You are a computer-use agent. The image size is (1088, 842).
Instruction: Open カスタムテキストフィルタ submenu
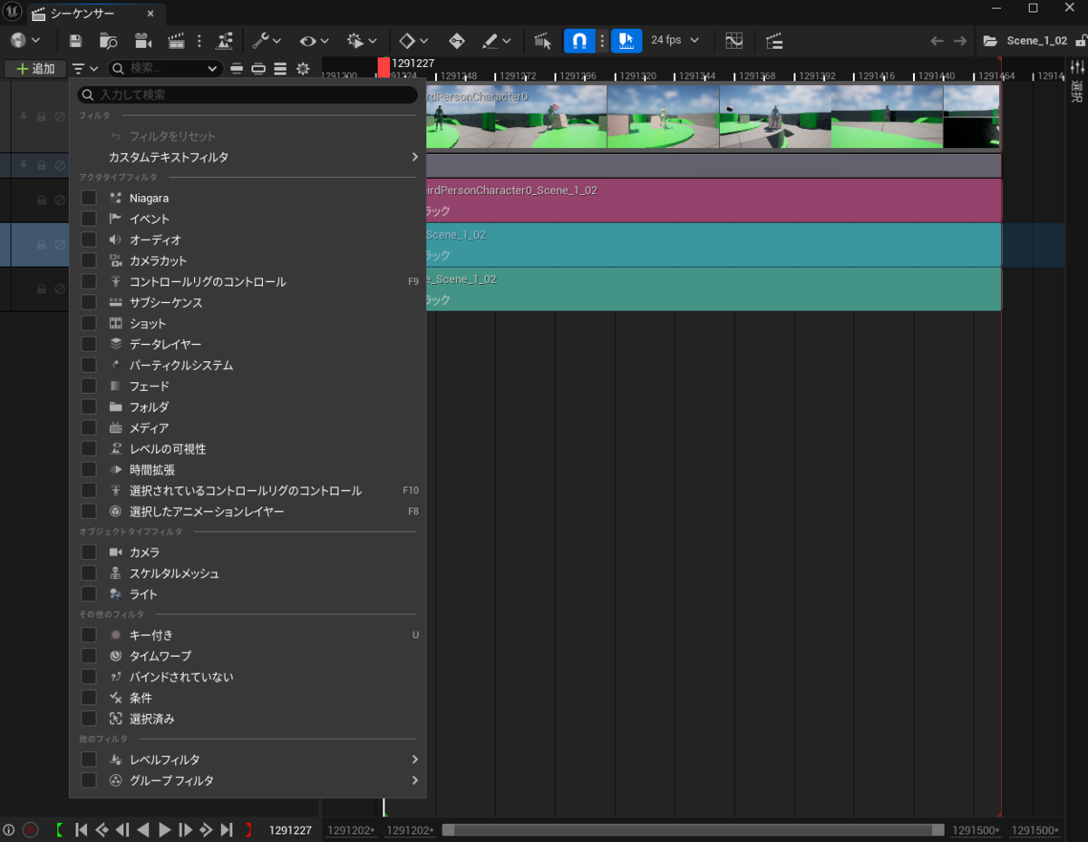click(247, 157)
